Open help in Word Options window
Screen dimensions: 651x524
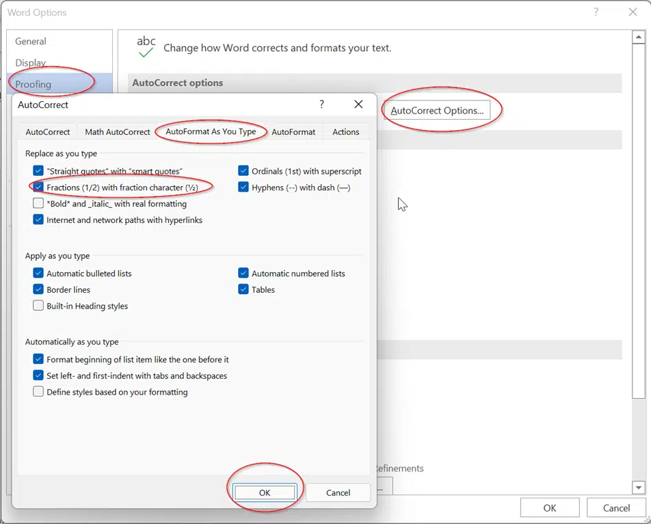click(x=596, y=12)
